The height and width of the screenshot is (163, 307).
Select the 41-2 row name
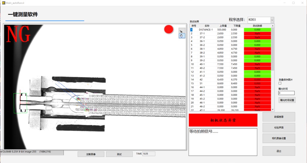coord(202,76)
